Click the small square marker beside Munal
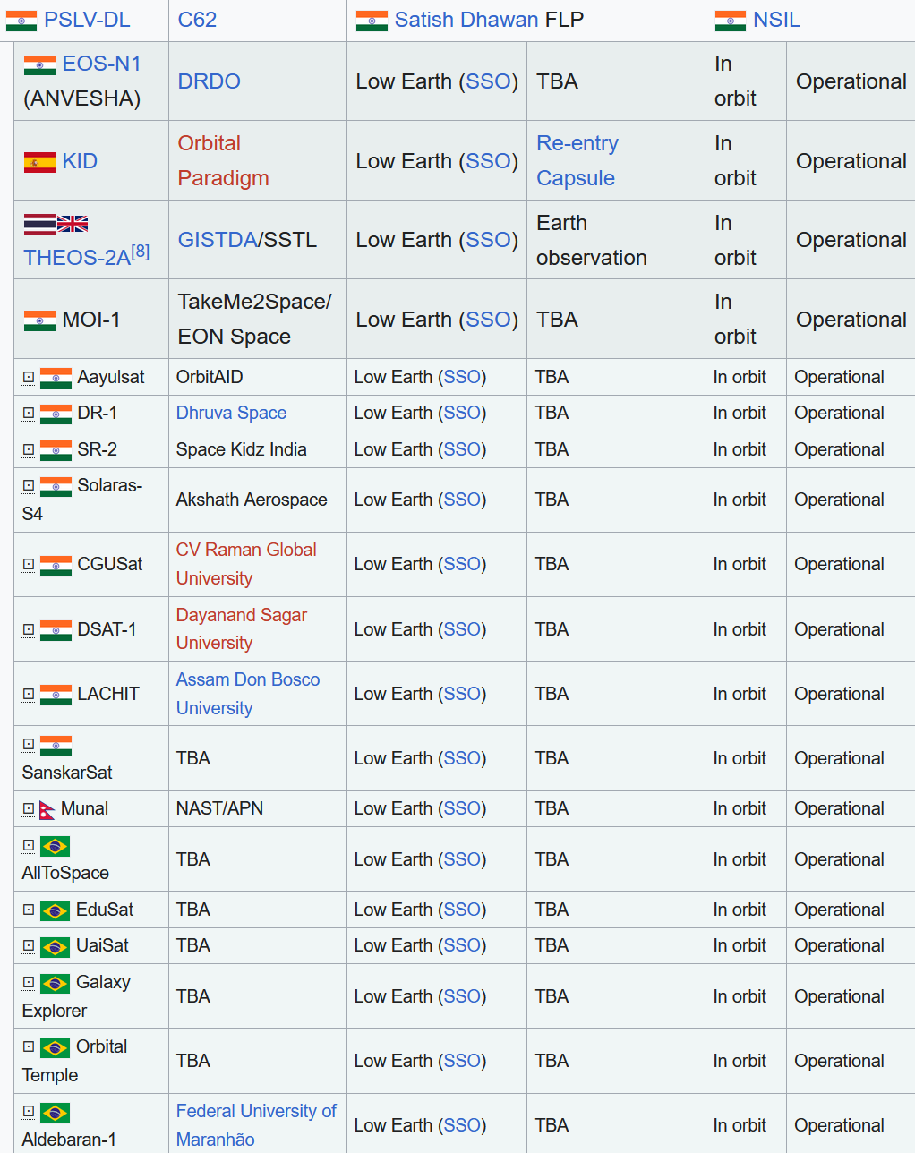This screenshot has width=915, height=1153. pos(29,809)
